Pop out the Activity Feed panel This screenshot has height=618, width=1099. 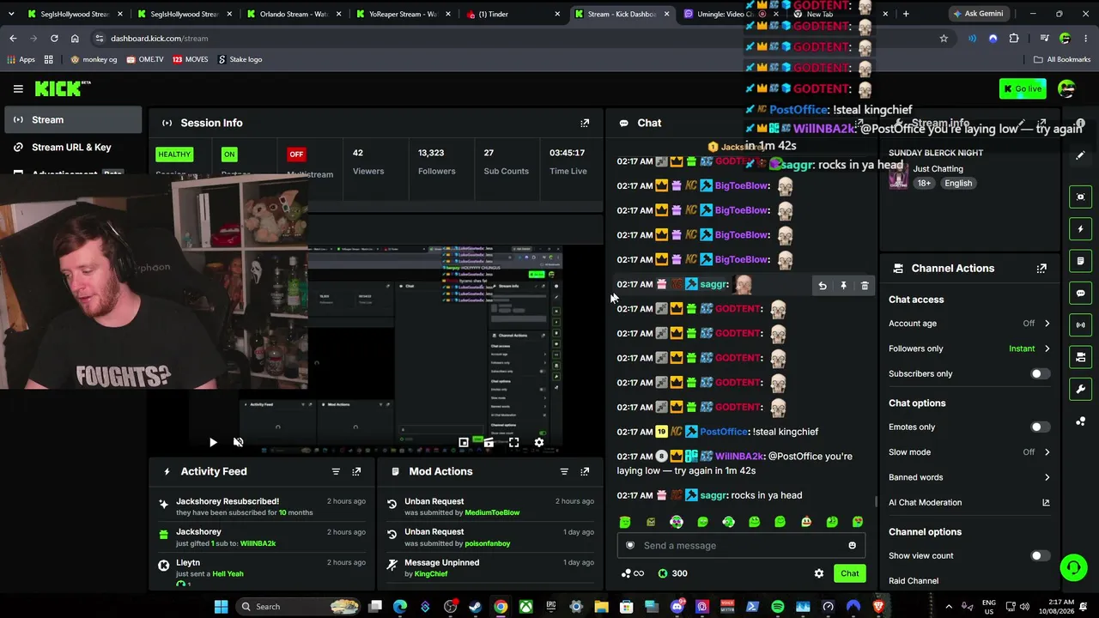click(356, 471)
